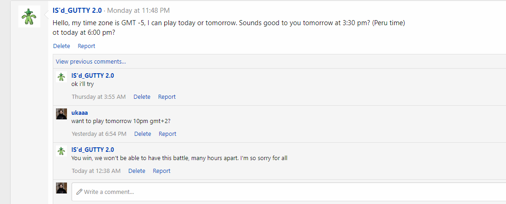Click the "Write a comment..." field
This screenshot has width=506, height=204.
pyautogui.click(x=289, y=192)
